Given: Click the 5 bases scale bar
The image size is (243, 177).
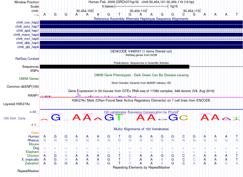Looking at the screenshot, I should 141,6.
